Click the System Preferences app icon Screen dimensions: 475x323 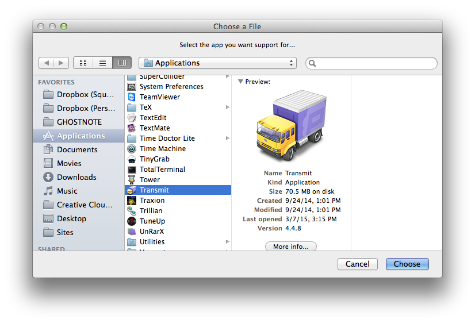coord(132,87)
